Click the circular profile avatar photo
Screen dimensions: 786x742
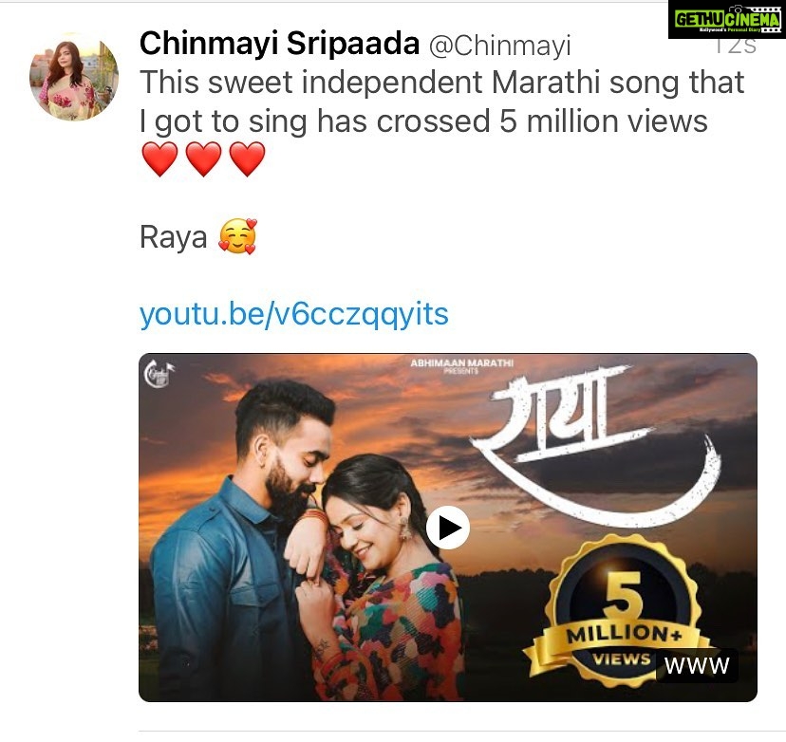click(x=74, y=77)
